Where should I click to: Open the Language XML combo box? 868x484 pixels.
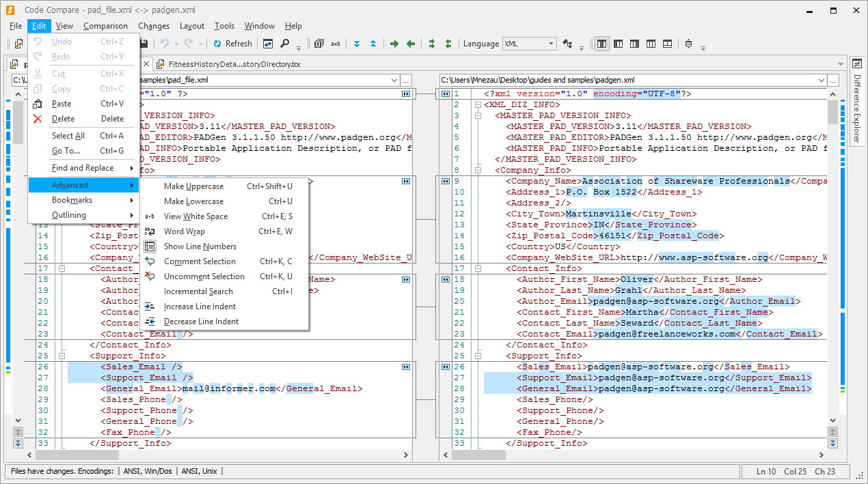(x=530, y=44)
